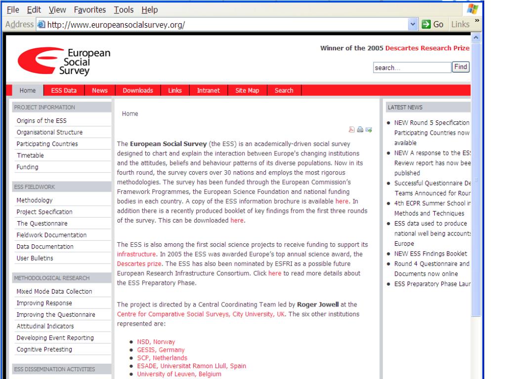Open Fieldwork Documentation link
Image resolution: width=506 pixels, height=379 pixels.
pyautogui.click(x=51, y=235)
